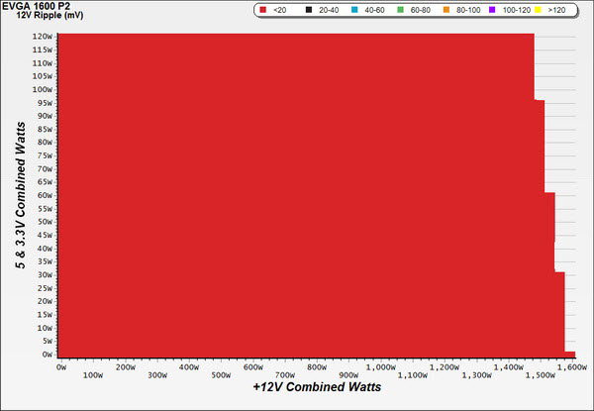This screenshot has height=411, width=594.
Task: Click the 800w x-axis label
Action: (317, 367)
